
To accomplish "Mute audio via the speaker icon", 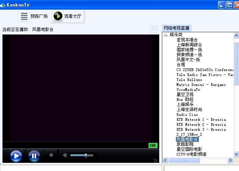I will tap(65, 155).
